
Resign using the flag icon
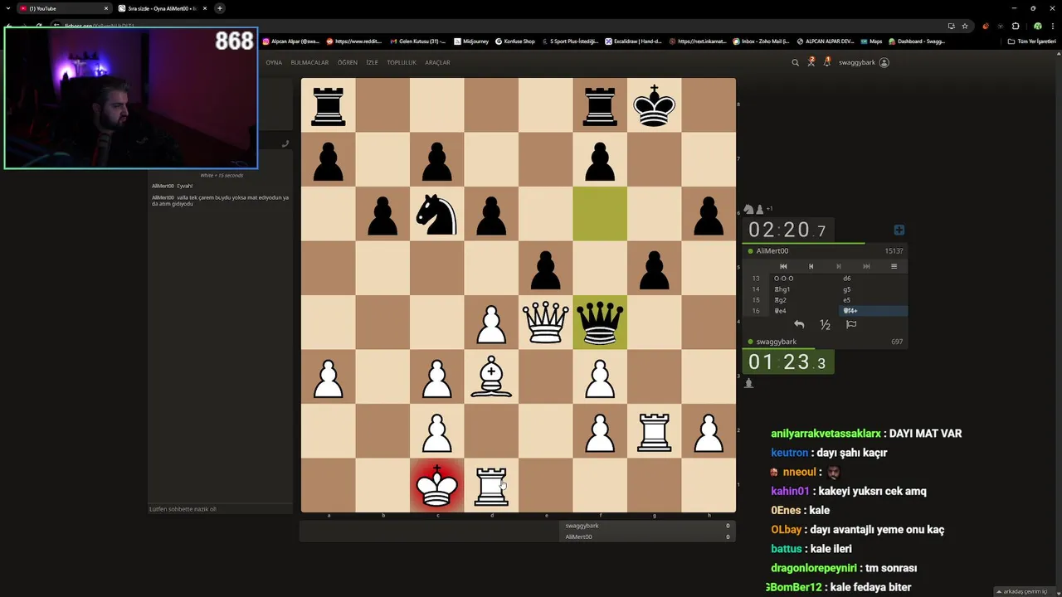click(x=851, y=324)
